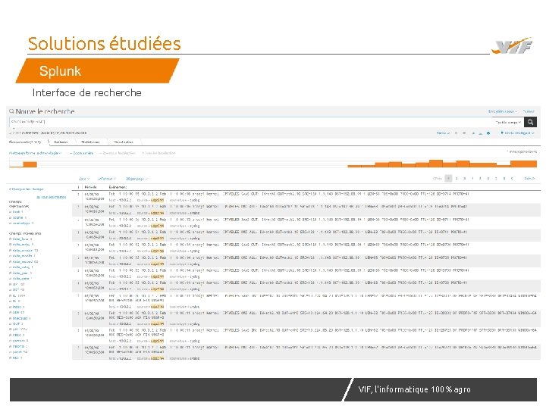Go to results page 8

[504, 179]
